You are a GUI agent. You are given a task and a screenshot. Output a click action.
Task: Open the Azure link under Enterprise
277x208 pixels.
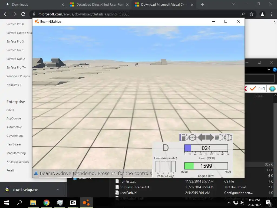click(10, 110)
